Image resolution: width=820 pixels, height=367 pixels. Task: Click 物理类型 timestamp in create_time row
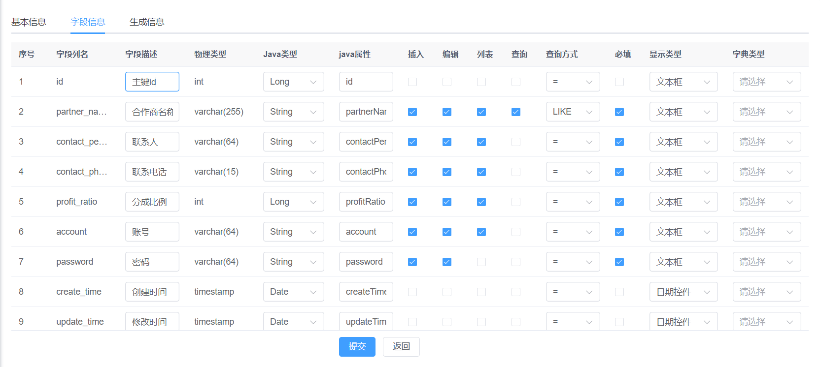click(214, 292)
